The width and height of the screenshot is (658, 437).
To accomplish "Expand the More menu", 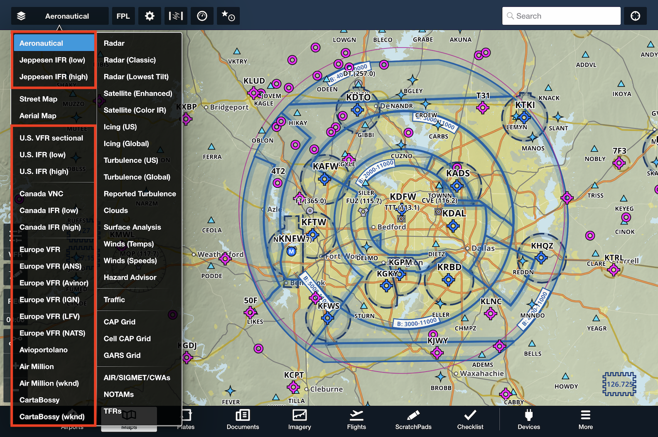I will pyautogui.click(x=585, y=420).
